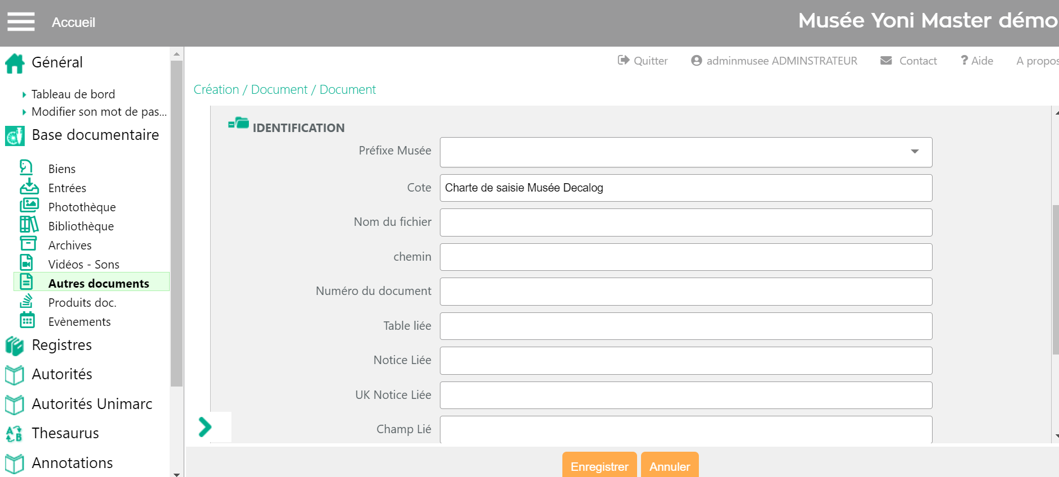Viewport: 1059px width, 477px height.
Task: Open Annotations section
Action: [x=72, y=463]
